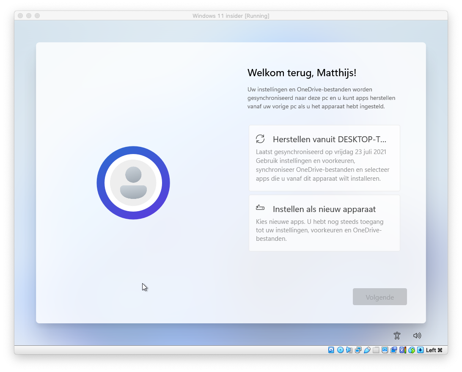Screen dimensions: 462x372
Task: Open the USB devices status icon
Action: click(367, 350)
